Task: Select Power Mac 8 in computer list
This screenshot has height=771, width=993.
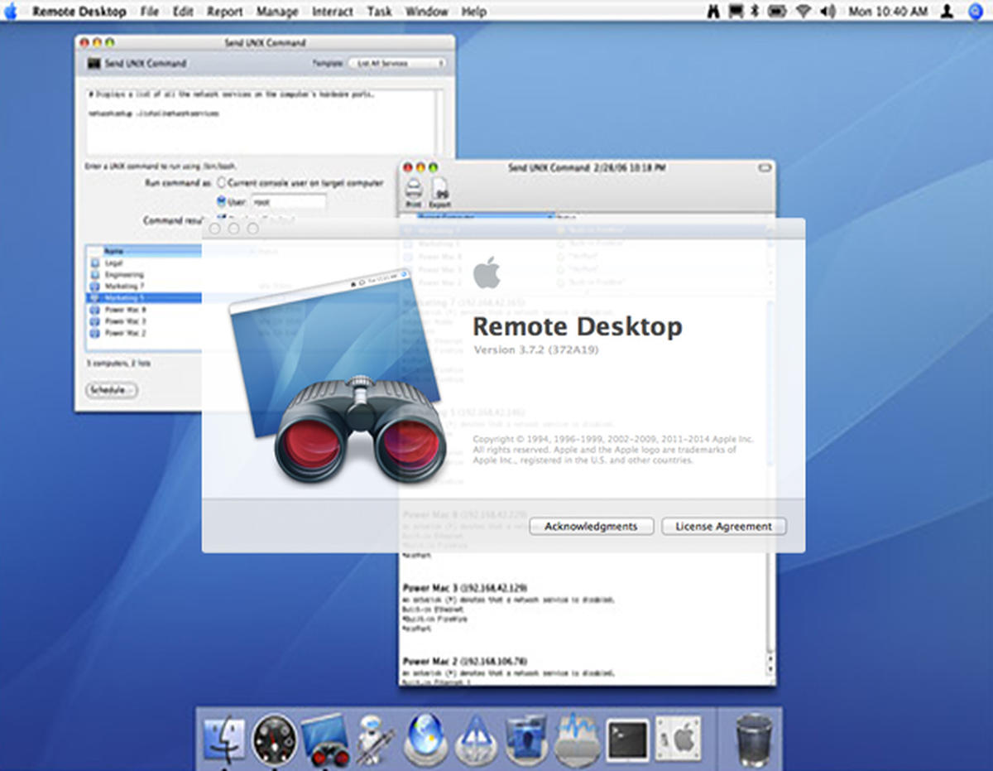Action: pyautogui.click(x=144, y=309)
